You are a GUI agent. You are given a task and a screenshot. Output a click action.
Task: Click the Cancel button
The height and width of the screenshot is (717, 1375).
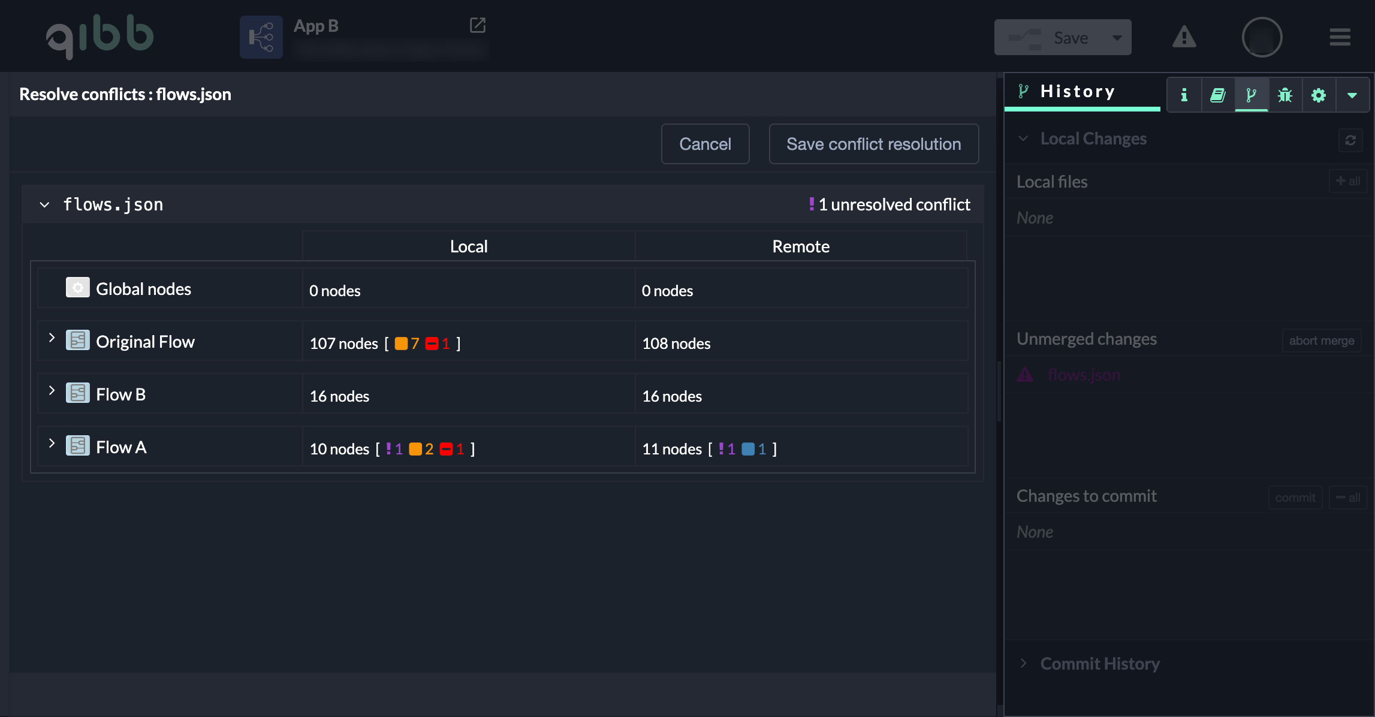tap(705, 144)
